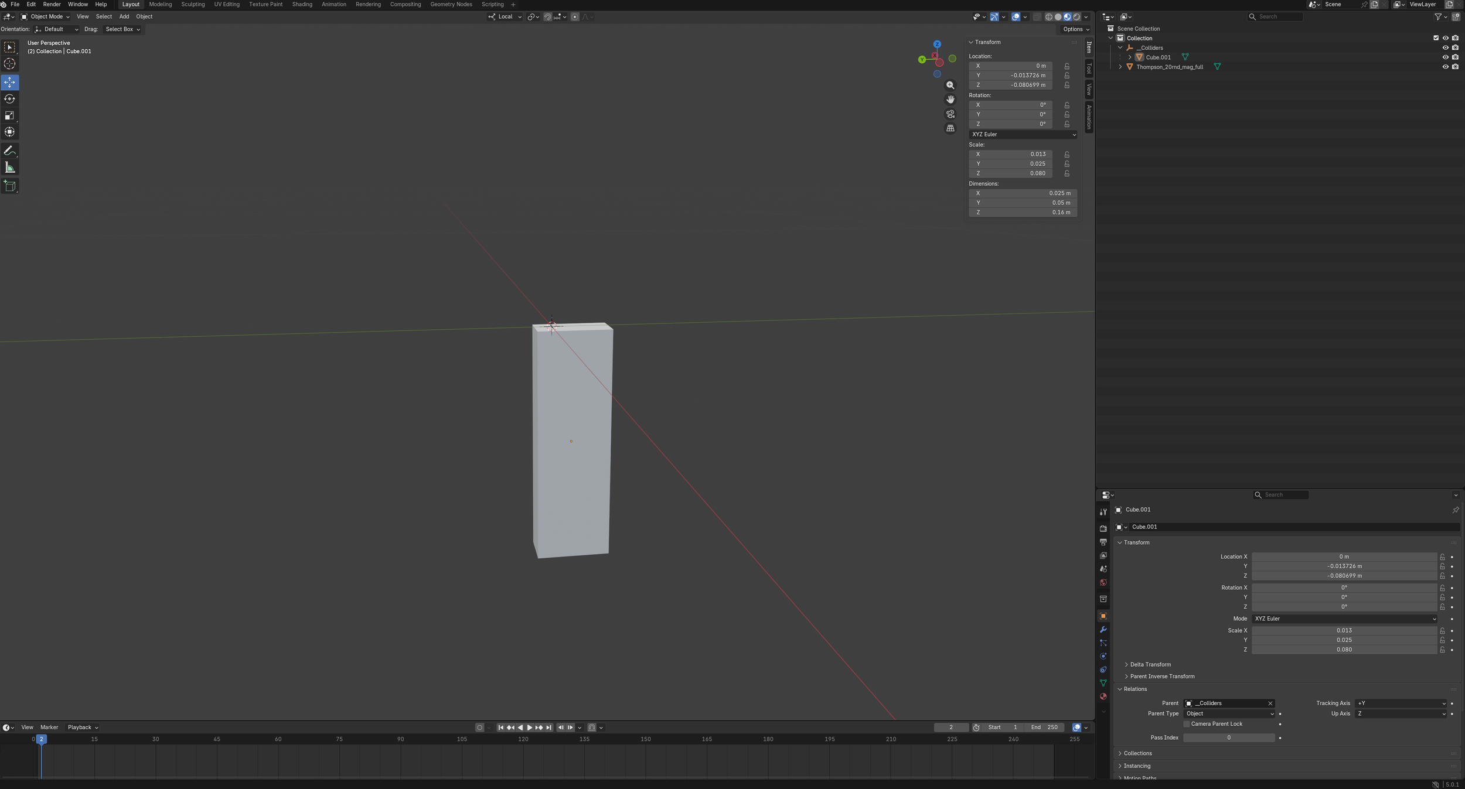
Task: Enable the Camera Parent Lock checkbox
Action: pyautogui.click(x=1187, y=724)
